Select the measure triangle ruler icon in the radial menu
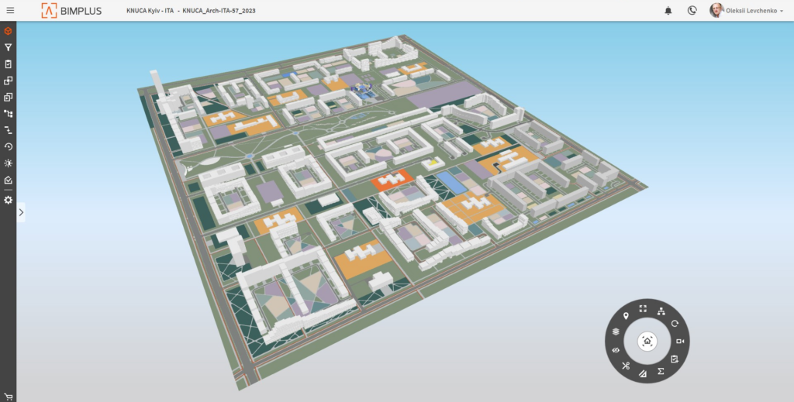 click(x=643, y=374)
